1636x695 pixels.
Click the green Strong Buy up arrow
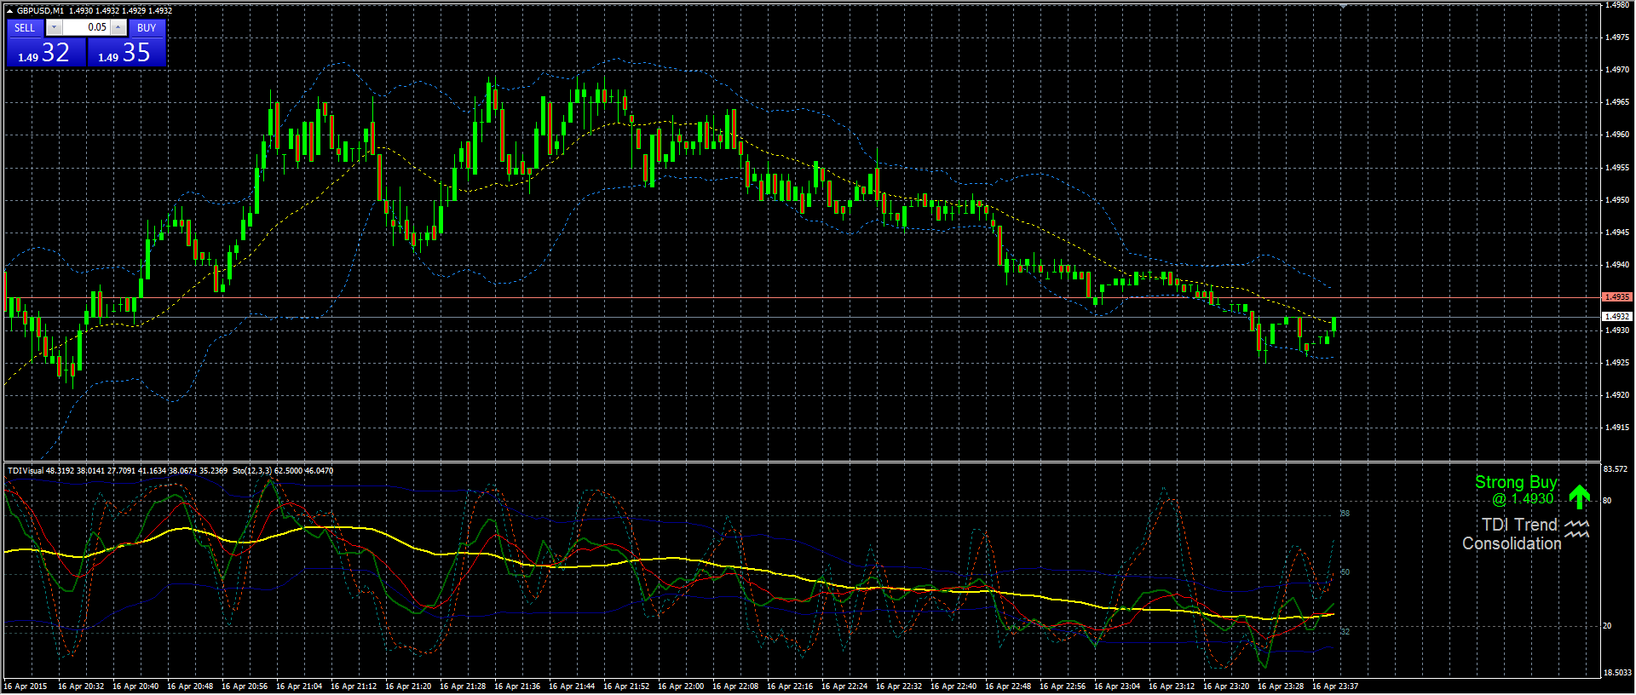pyautogui.click(x=1579, y=497)
